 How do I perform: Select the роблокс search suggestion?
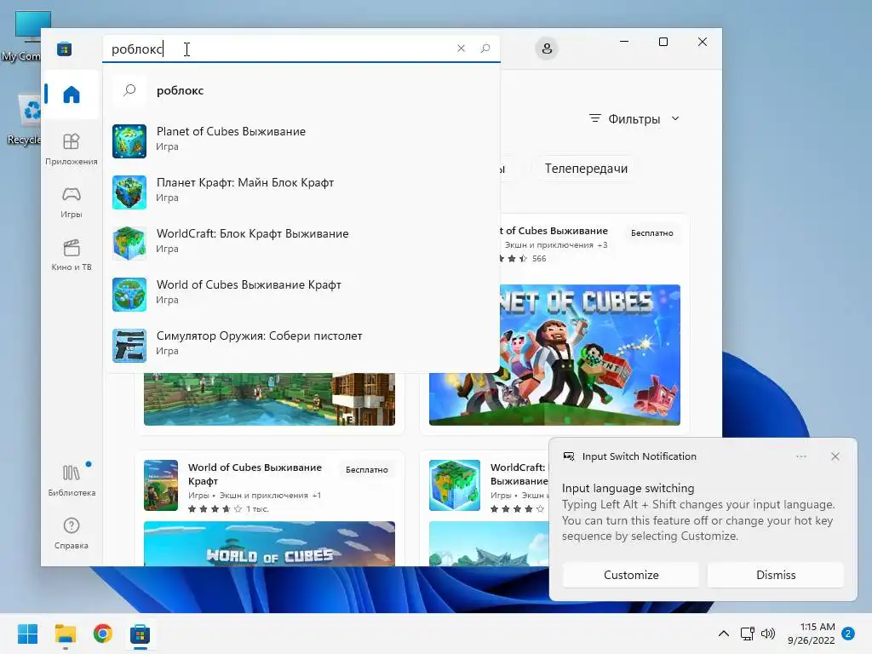pos(301,90)
